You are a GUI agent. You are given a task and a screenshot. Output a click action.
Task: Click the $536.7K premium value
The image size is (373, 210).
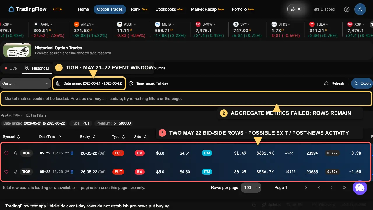[x=265, y=172]
